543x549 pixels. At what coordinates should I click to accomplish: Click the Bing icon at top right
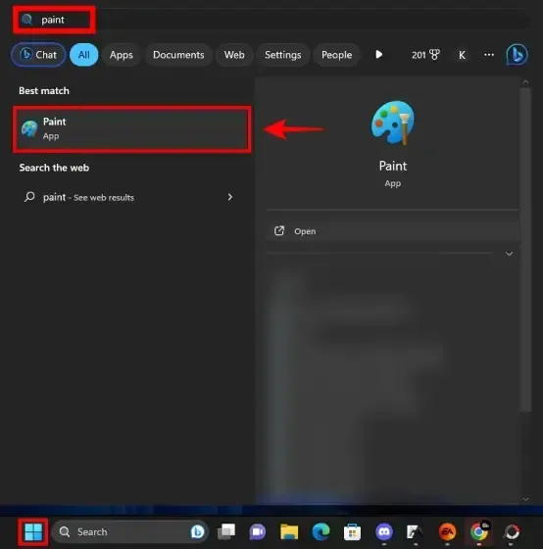[517, 55]
